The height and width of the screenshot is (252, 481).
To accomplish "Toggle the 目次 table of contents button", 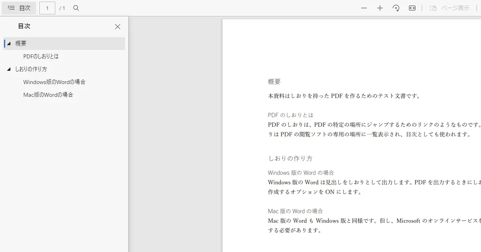I will tap(19, 8).
